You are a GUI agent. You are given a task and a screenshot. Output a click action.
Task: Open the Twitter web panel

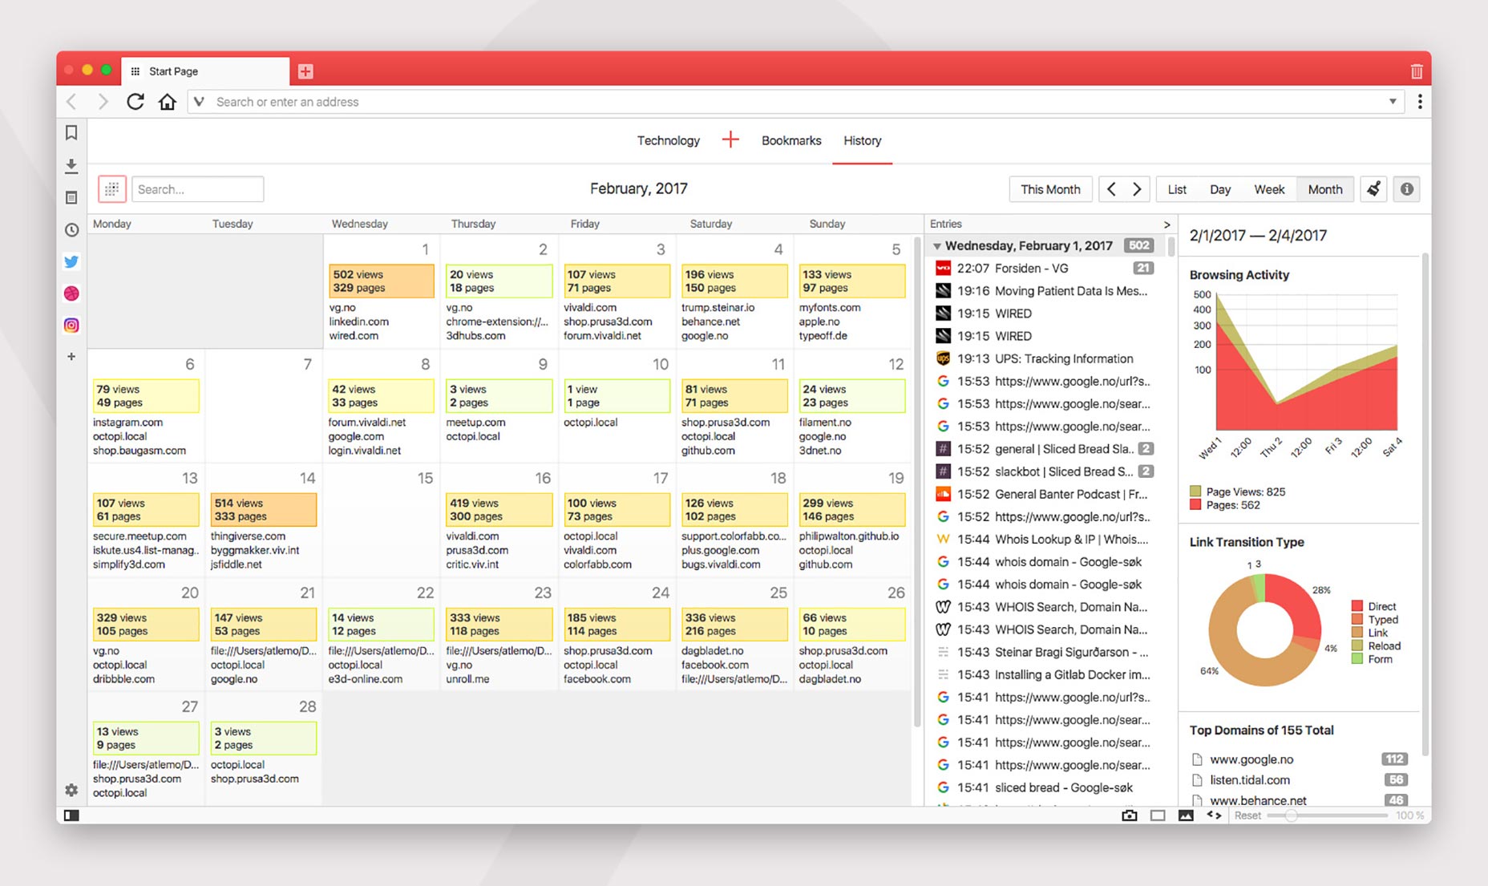[71, 261]
